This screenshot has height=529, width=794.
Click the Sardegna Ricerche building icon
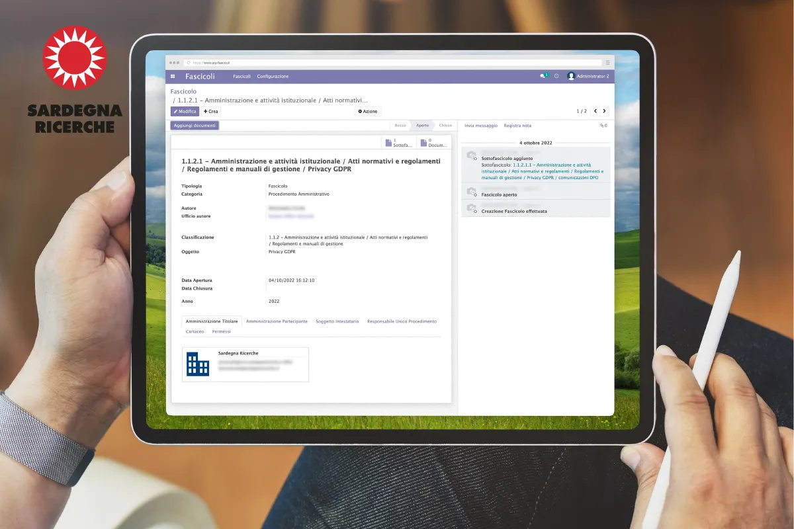click(198, 364)
